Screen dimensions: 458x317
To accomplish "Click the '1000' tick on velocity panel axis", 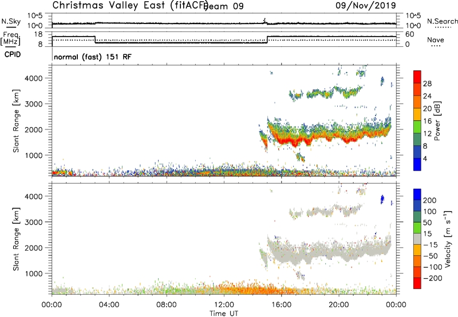I will click(34, 273).
